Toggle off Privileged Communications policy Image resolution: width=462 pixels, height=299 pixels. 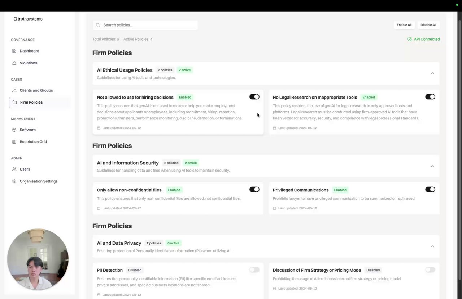coord(430,190)
